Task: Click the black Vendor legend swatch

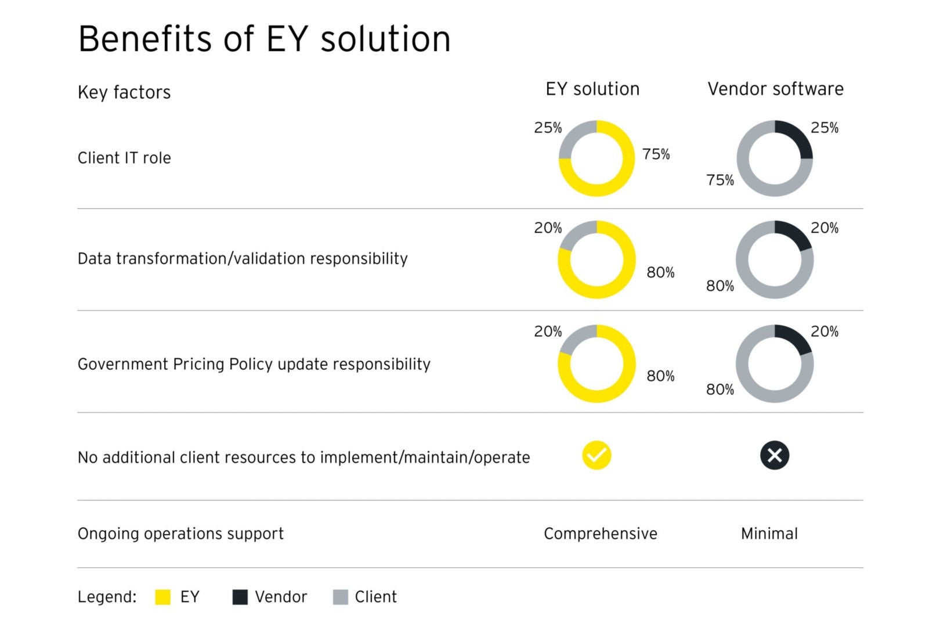Action: (x=240, y=597)
